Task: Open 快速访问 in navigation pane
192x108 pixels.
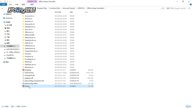Action: (x=8, y=14)
